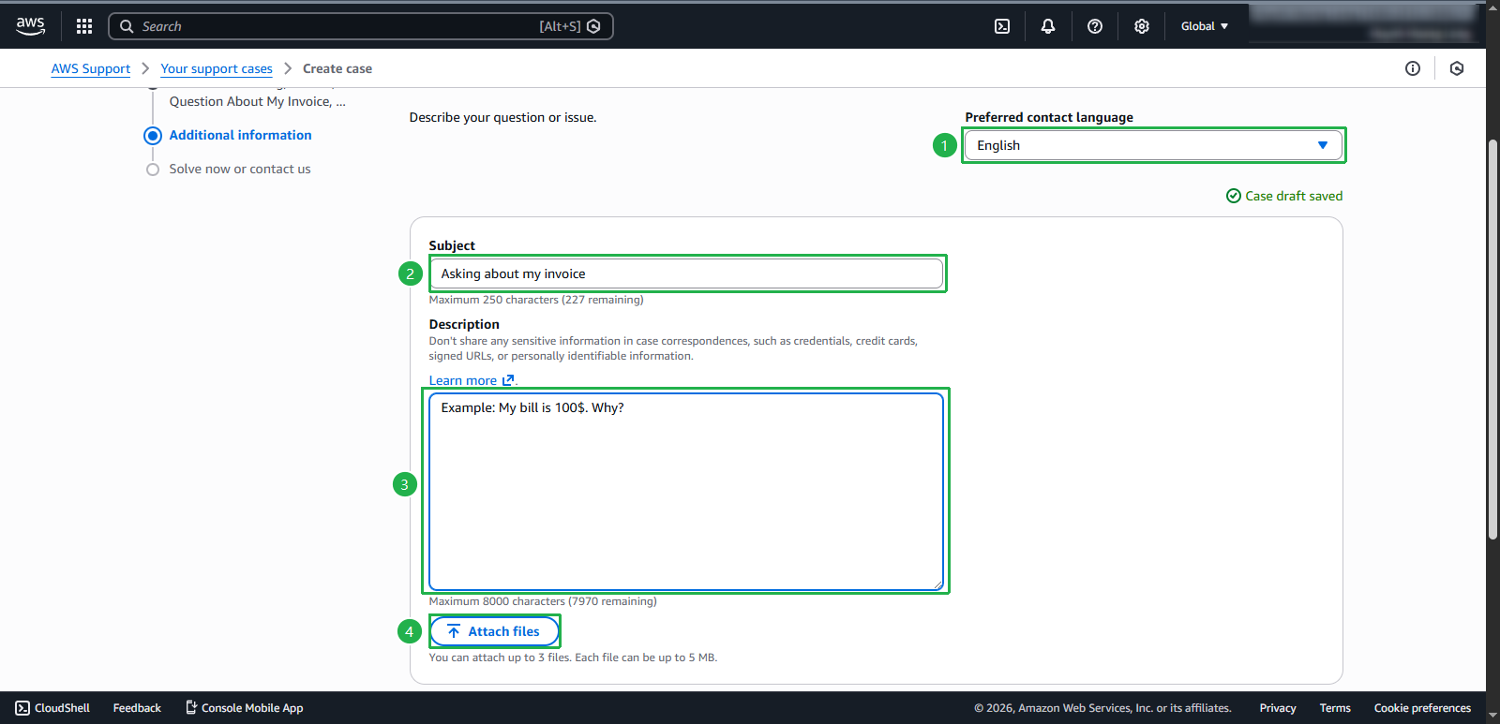1500x724 pixels.
Task: Click the upload arrow icon in Attach files
Action: coord(454,631)
